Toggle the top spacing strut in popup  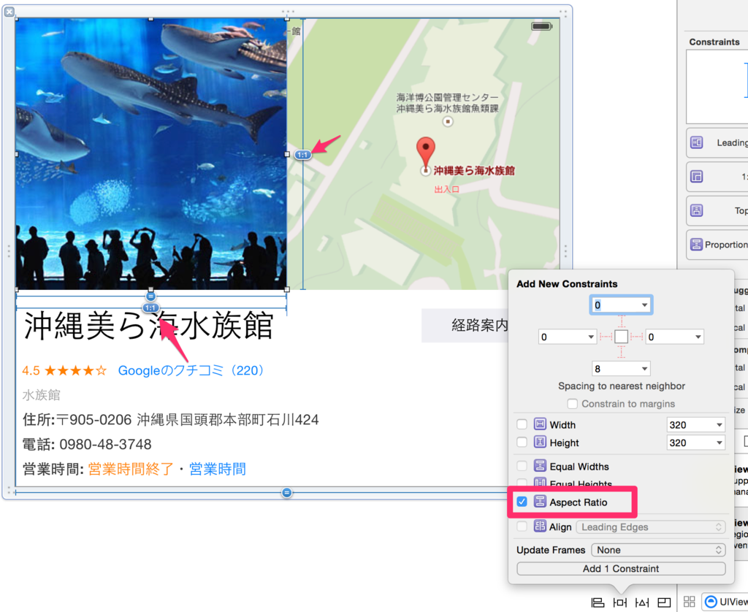(x=621, y=321)
